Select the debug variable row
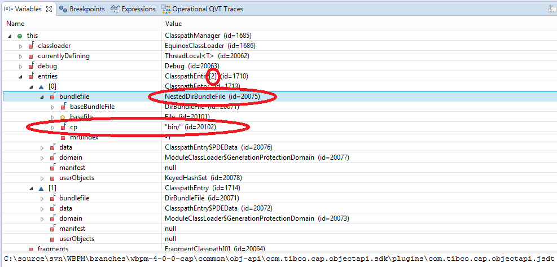The width and height of the screenshot is (557, 267). coord(47,66)
